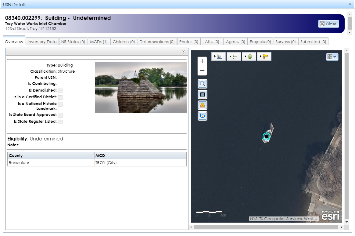Screen dimensions: 355x236
Task: Open street view with the person icon
Action: 202,105
